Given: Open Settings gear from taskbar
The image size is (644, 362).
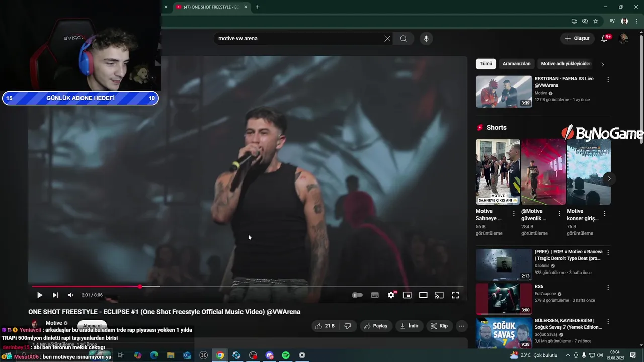Looking at the screenshot, I should click(x=302, y=355).
